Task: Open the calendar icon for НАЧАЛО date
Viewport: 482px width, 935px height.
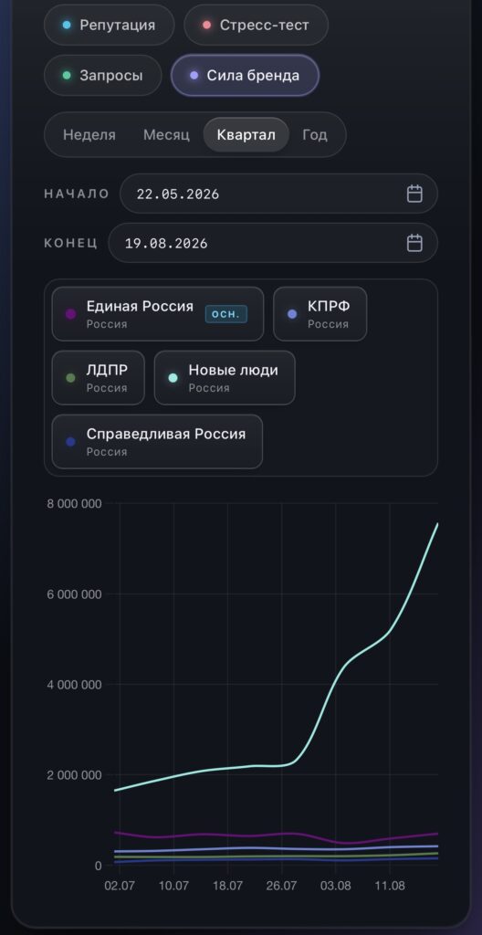Action: [x=414, y=194]
